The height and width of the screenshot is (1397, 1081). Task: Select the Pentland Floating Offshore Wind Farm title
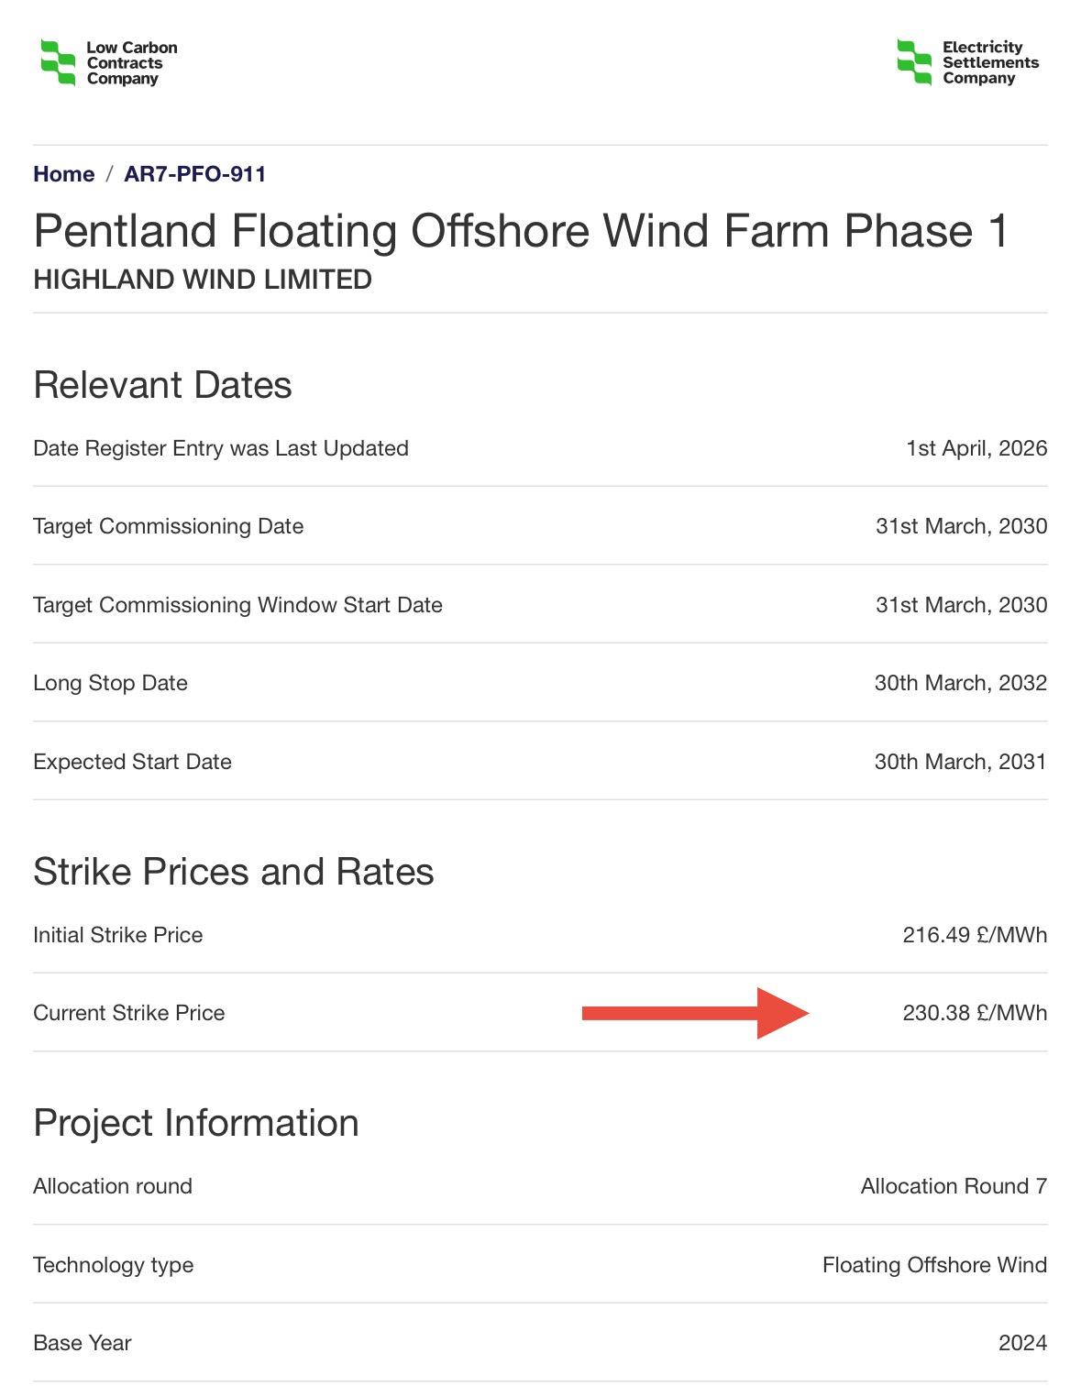pyautogui.click(x=520, y=231)
